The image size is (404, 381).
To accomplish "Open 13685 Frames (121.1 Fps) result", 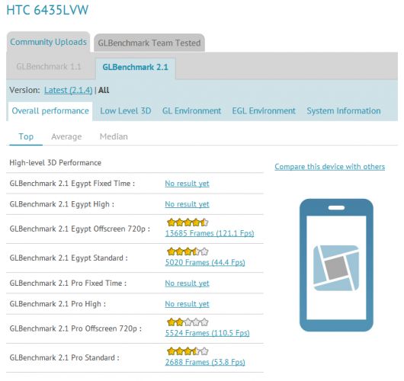I will 210,233.
